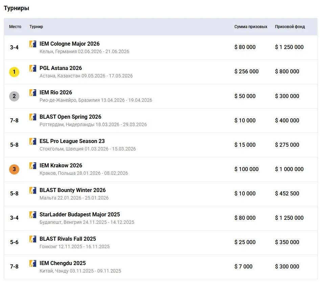Click the Стокгольм, Швеция dates line
Image resolution: width=321 pixels, height=283 pixels.
88,149
